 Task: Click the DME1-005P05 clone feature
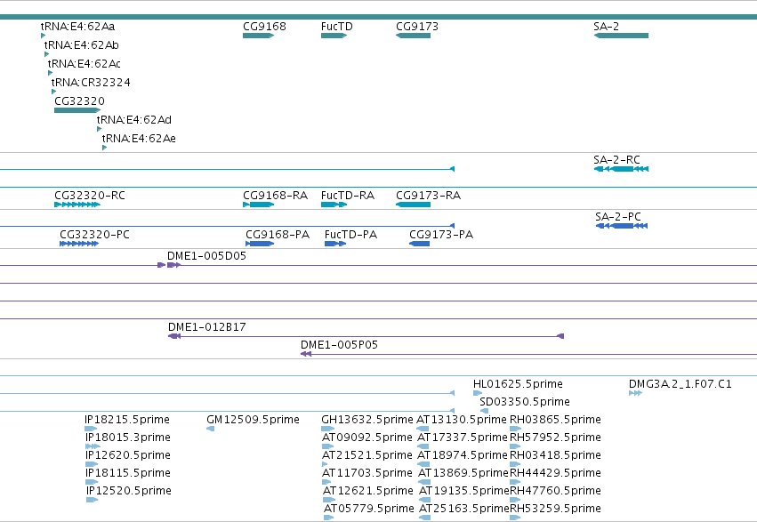click(x=528, y=354)
